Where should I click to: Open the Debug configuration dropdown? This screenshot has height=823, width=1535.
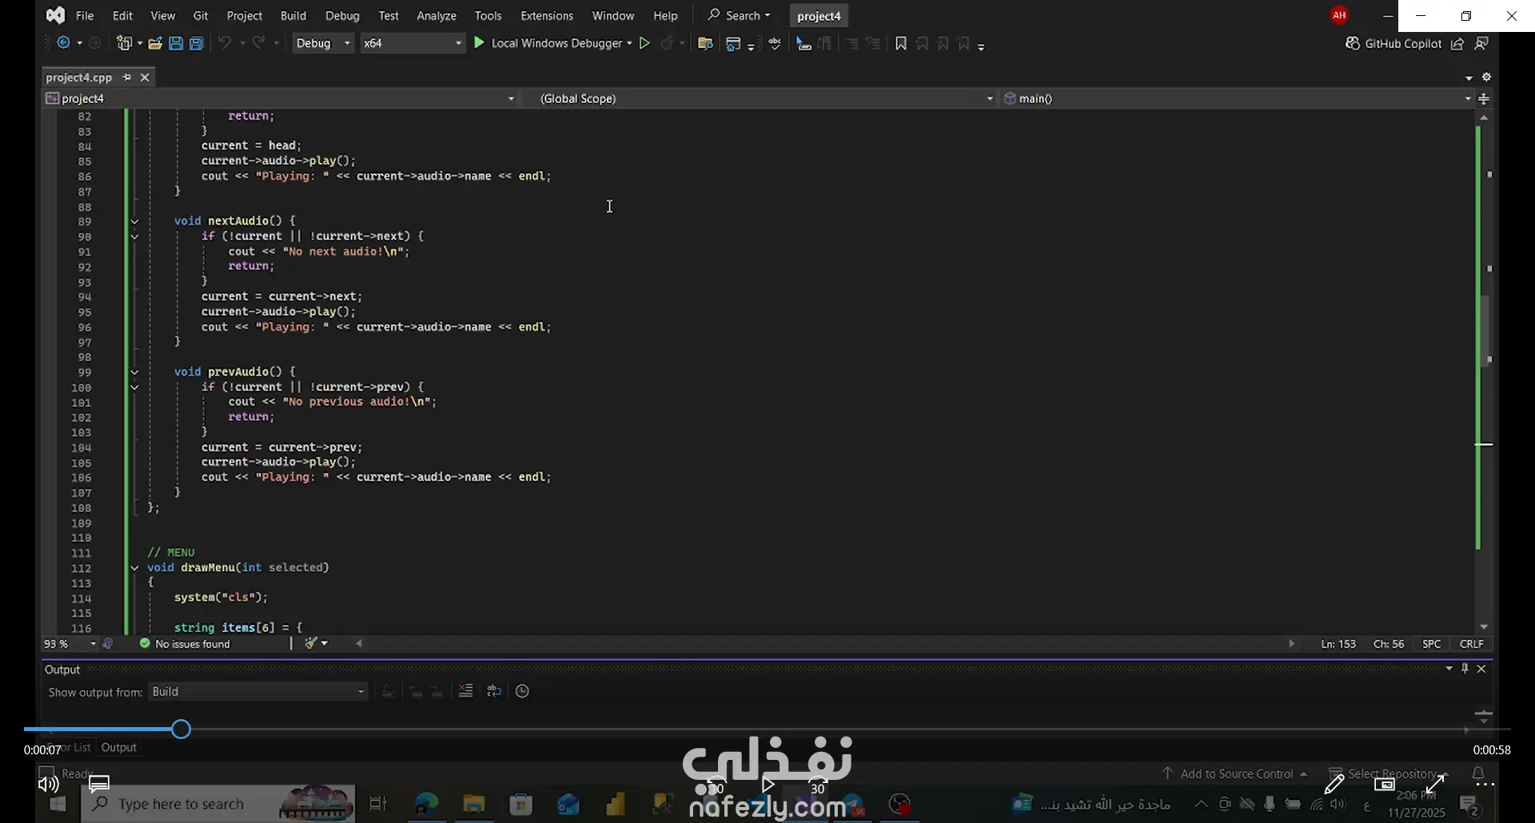point(323,43)
